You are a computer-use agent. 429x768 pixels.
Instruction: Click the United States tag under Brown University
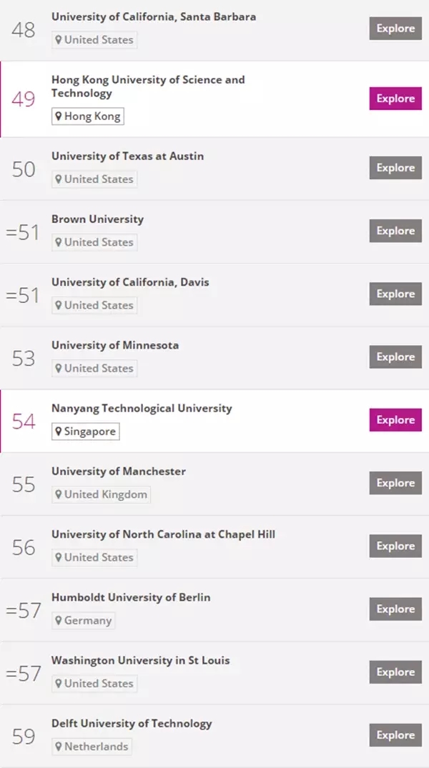(94, 242)
